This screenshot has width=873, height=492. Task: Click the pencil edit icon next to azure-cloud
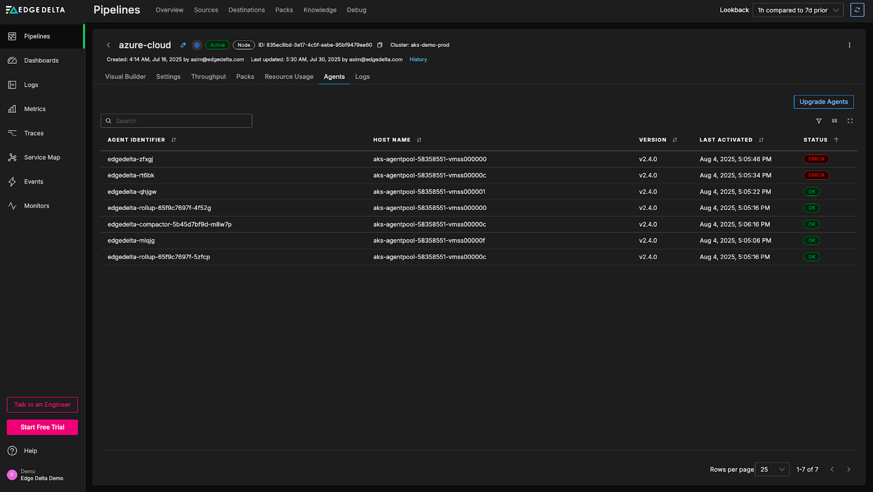pyautogui.click(x=183, y=45)
